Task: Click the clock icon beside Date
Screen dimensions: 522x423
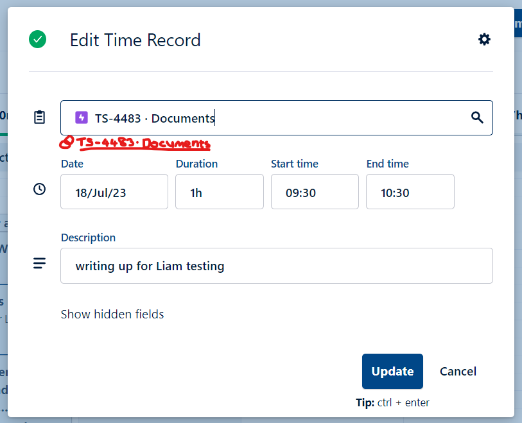Action: (40, 189)
